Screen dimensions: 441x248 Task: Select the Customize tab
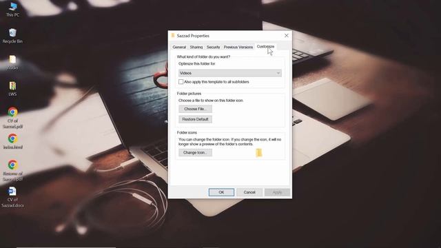[x=265, y=46]
